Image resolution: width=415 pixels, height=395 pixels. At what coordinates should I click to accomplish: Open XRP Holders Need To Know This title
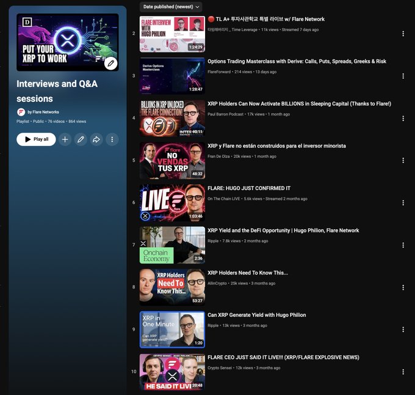point(248,273)
